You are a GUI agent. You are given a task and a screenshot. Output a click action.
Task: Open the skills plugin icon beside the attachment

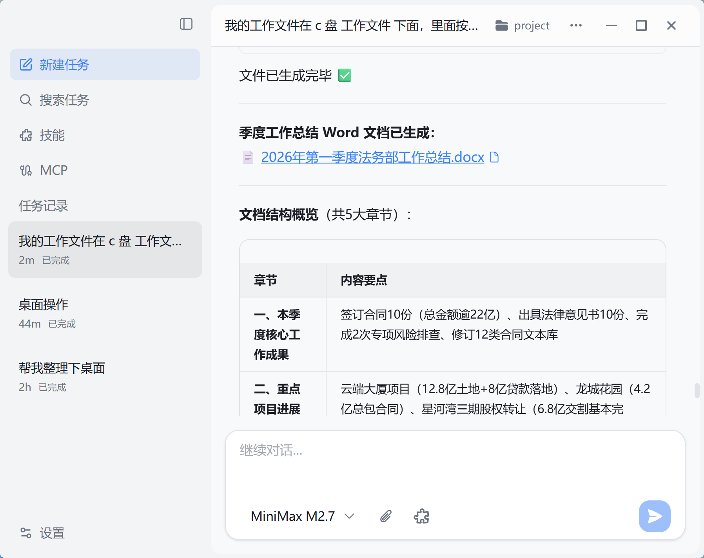coord(421,516)
